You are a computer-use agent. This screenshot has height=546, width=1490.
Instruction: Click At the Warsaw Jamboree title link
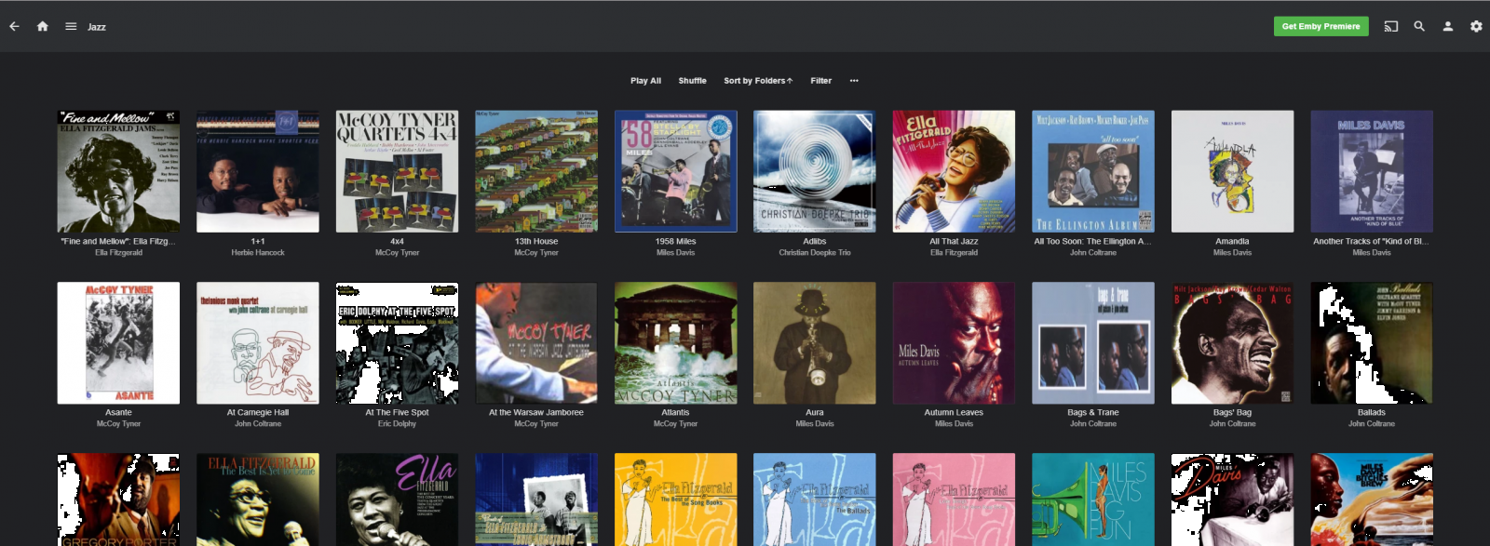click(x=536, y=412)
